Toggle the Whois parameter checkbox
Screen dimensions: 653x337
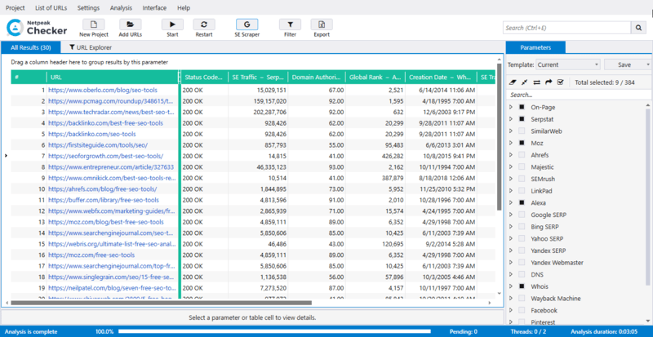click(521, 286)
